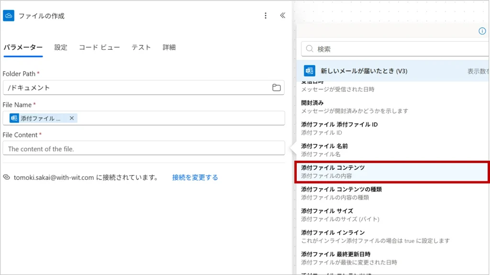Screen dimensions: 490x275
Task: Open the folder picker in Folder Path
Action: point(276,88)
